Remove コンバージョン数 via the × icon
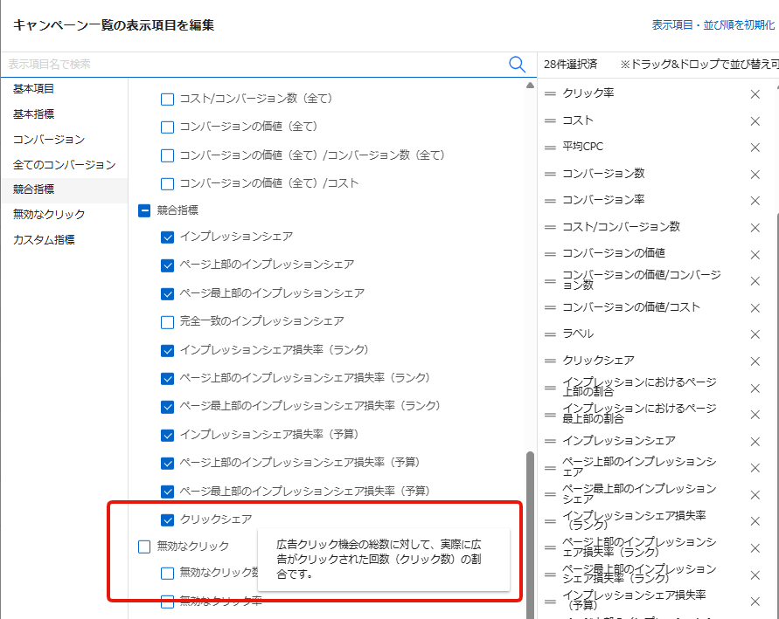Image resolution: width=779 pixels, height=619 pixels. tap(755, 174)
